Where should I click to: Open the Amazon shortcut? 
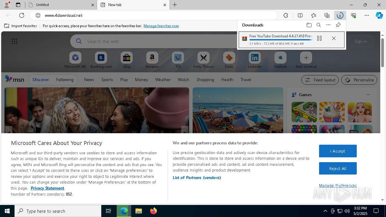[x=152, y=60]
